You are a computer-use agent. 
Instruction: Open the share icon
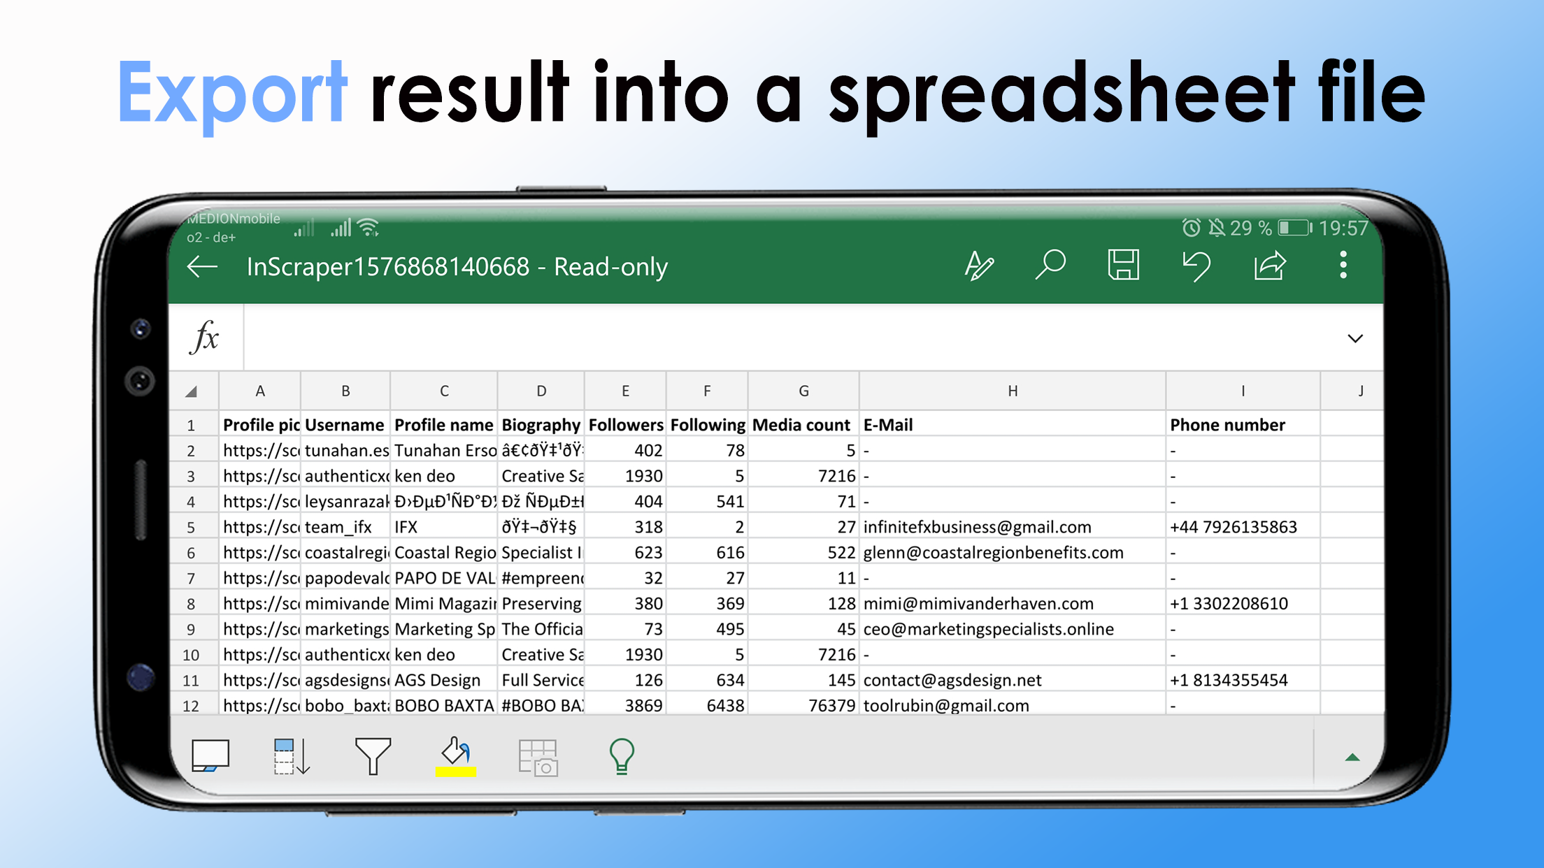click(x=1270, y=266)
